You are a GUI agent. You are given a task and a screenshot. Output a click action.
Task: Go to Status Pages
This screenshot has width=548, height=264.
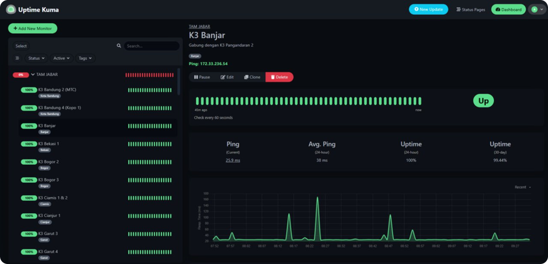point(471,9)
